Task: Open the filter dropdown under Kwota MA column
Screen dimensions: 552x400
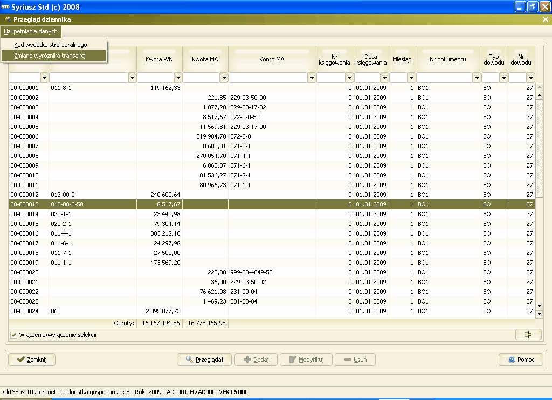Action: point(224,78)
